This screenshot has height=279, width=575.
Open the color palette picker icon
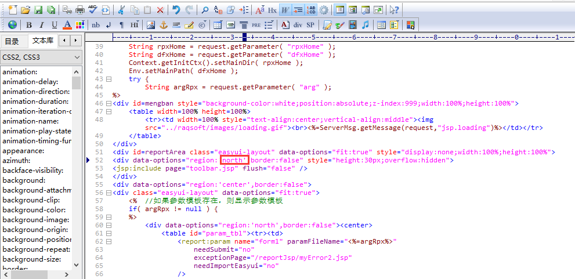coord(80,25)
